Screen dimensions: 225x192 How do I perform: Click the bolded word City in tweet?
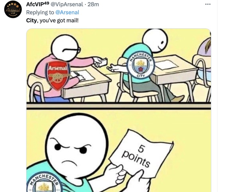[32, 21]
